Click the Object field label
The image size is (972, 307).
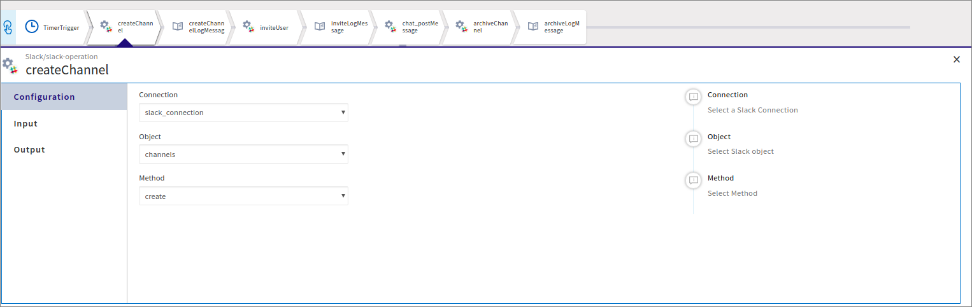(150, 137)
